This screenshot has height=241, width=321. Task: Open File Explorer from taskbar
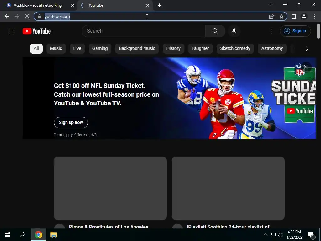54,235
